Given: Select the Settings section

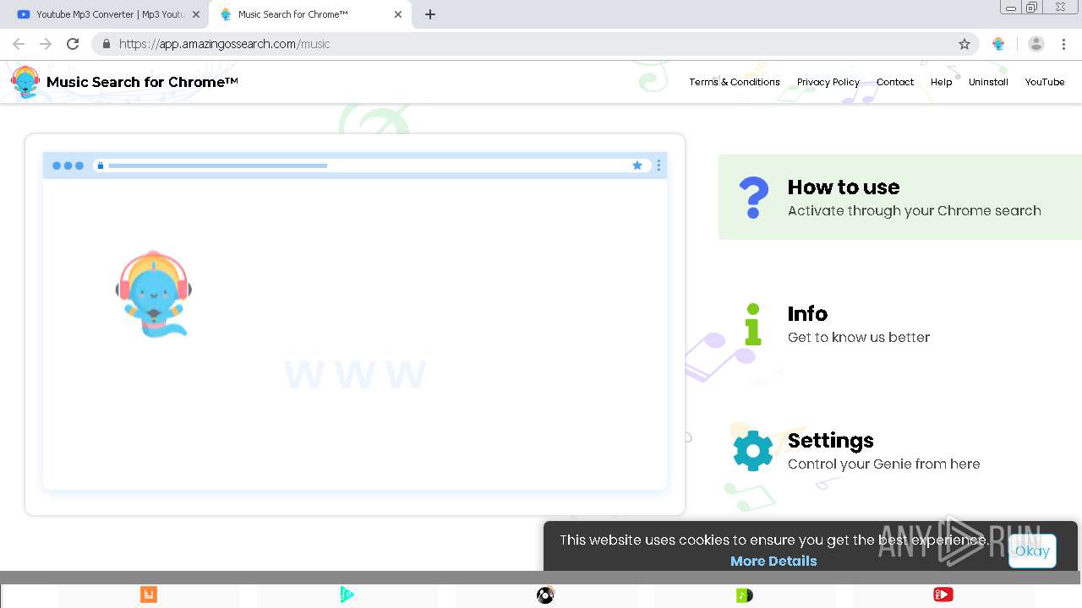Looking at the screenshot, I should tap(900, 451).
